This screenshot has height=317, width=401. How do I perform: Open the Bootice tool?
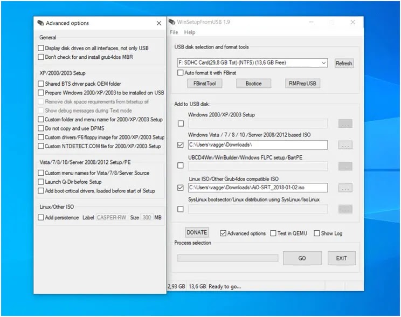254,84
